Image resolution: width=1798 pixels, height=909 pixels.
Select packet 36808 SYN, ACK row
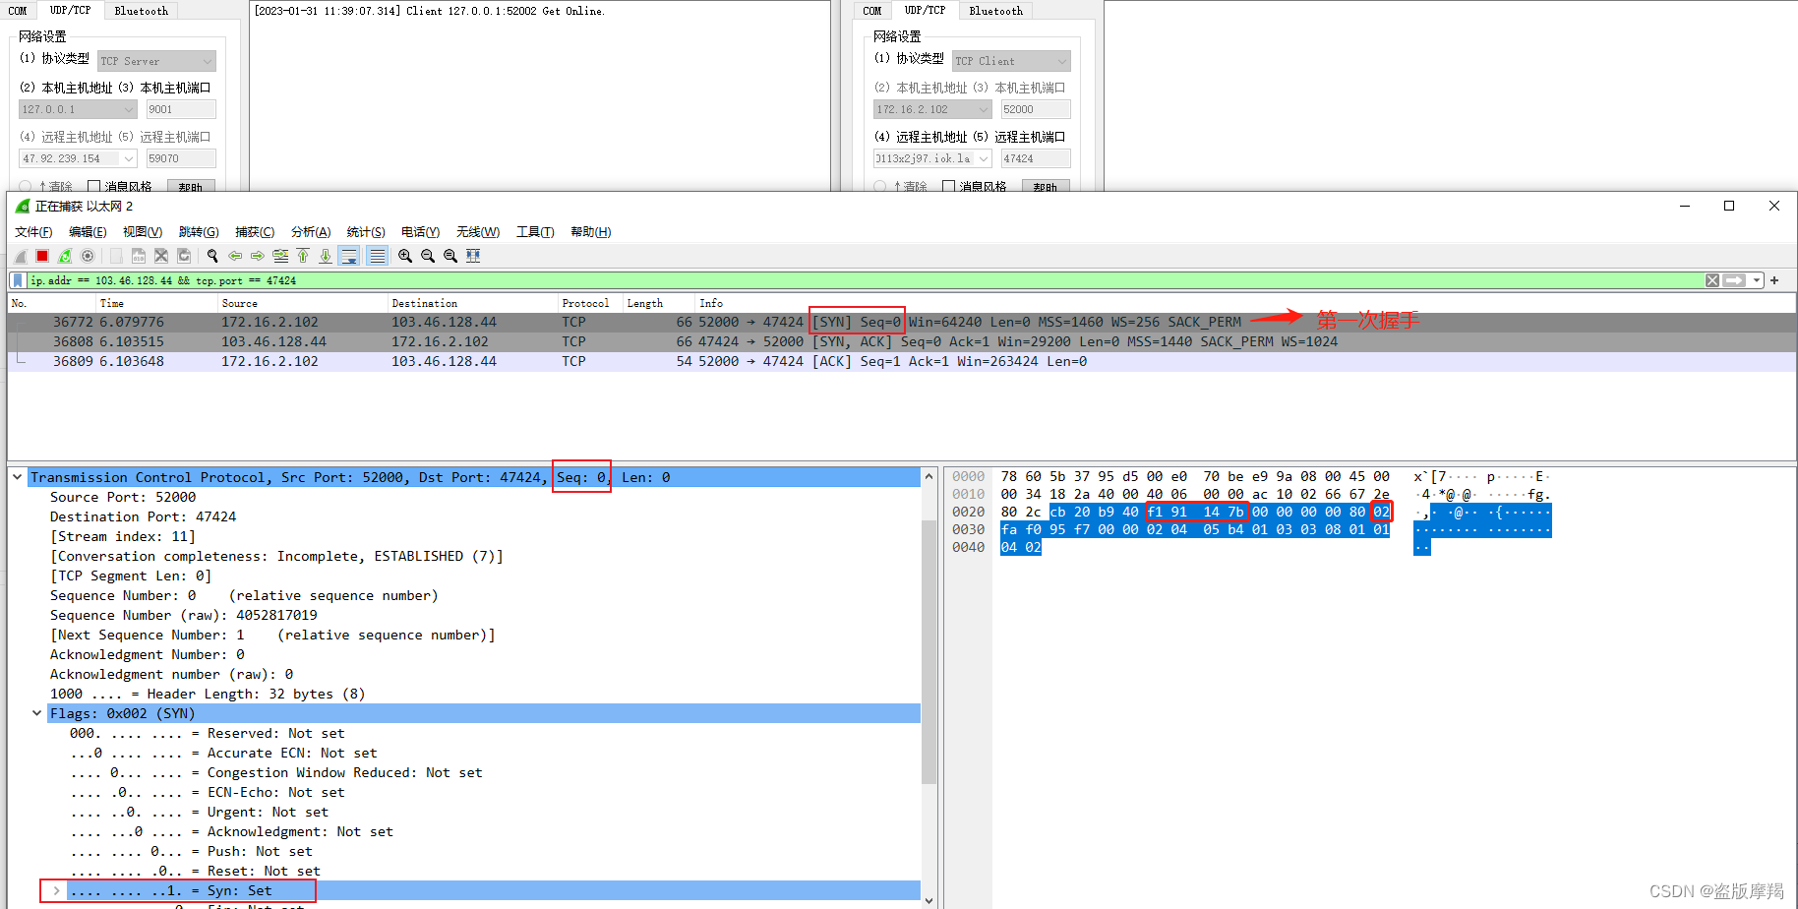(x=902, y=341)
